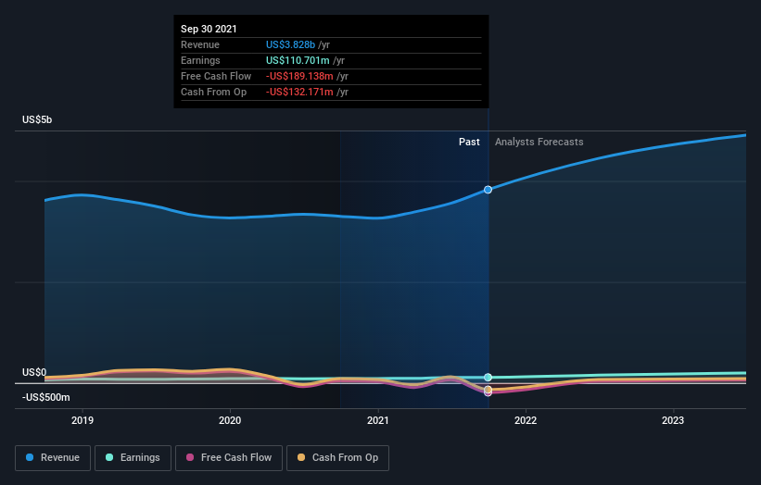Toggle the Cash From Op legend button
The height and width of the screenshot is (485, 761).
coord(337,458)
